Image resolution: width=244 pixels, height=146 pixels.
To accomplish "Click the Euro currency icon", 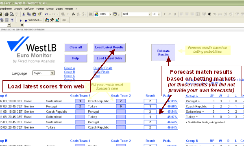I will [209, 14].
